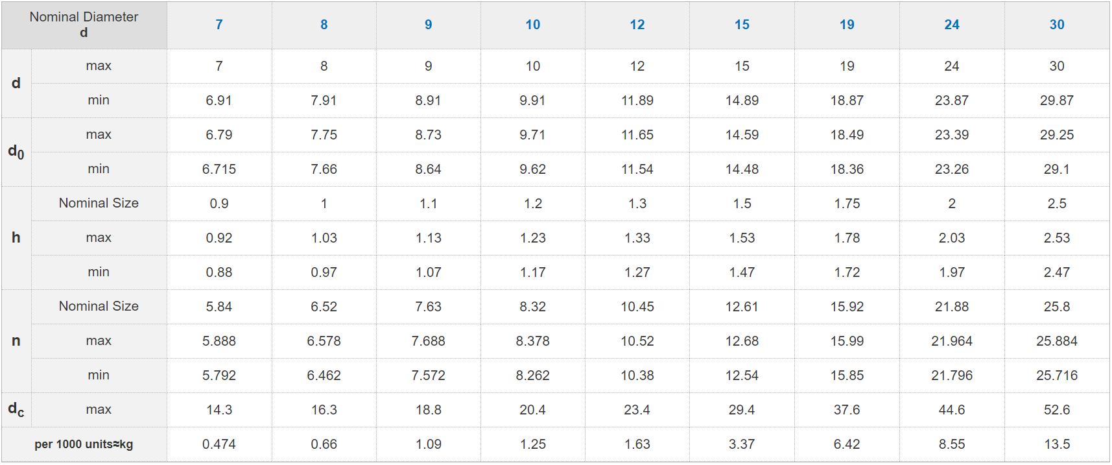Click the h row header label
The image size is (1112, 465).
pyautogui.click(x=16, y=237)
